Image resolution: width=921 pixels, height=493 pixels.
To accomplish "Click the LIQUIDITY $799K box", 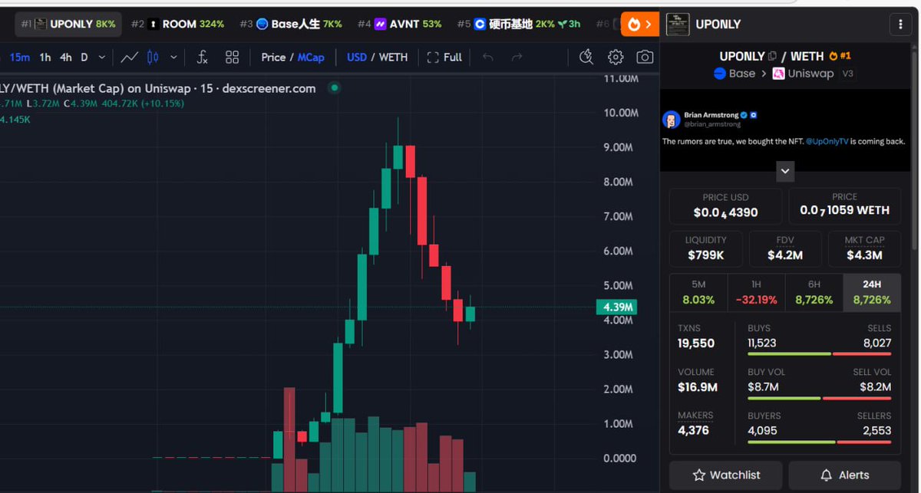I will coord(706,248).
